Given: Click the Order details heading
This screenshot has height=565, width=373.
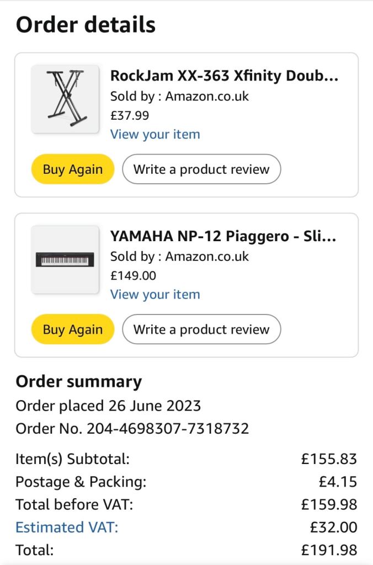Looking at the screenshot, I should pyautogui.click(x=86, y=24).
